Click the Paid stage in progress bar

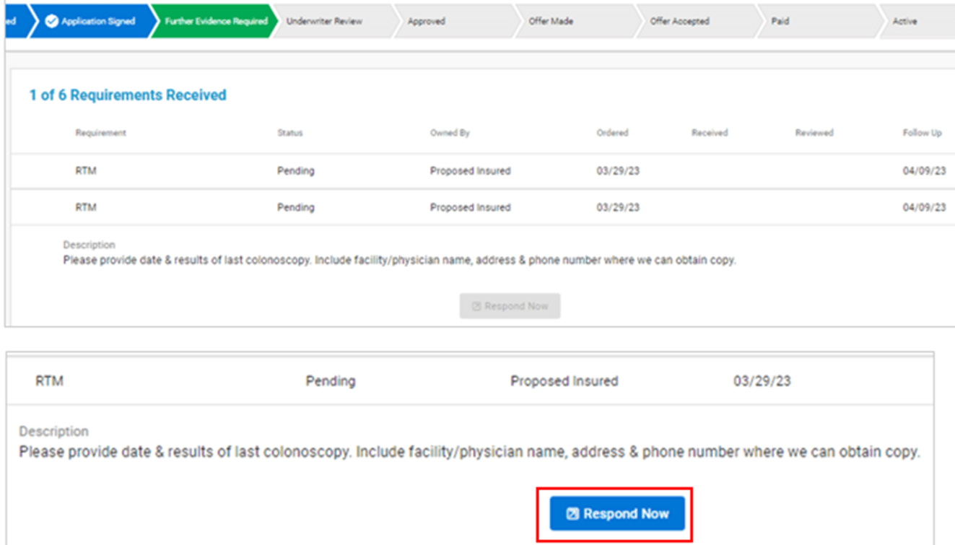point(780,22)
